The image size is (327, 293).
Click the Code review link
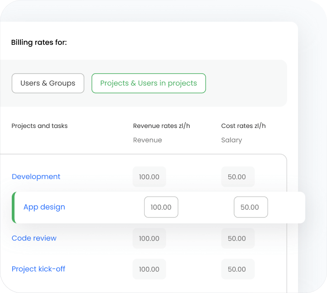(34, 238)
